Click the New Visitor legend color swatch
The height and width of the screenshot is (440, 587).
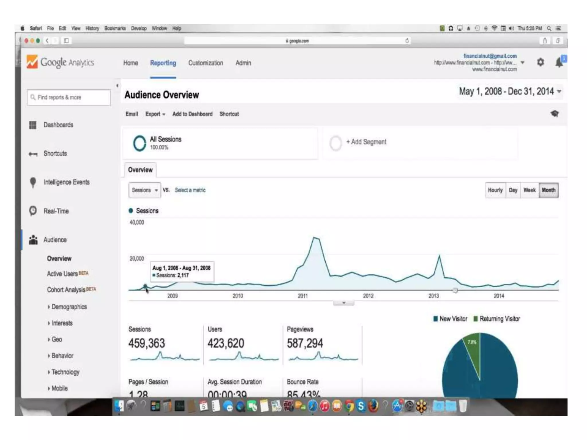[435, 319]
